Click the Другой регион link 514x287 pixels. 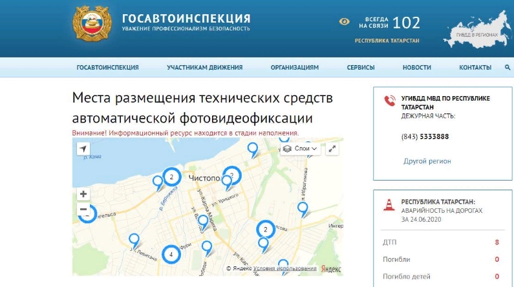pyautogui.click(x=427, y=161)
